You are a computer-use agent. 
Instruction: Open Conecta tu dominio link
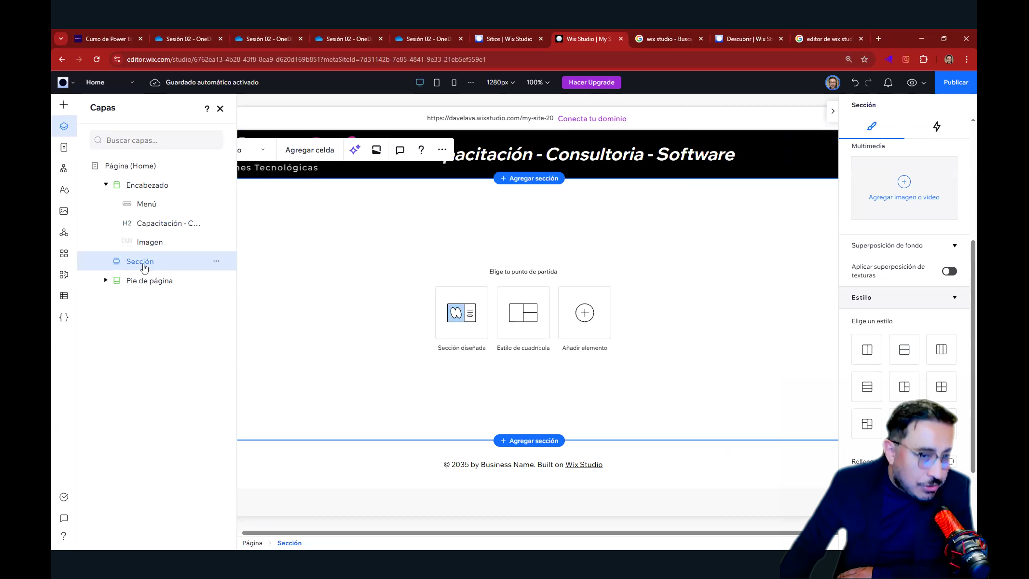click(x=592, y=119)
